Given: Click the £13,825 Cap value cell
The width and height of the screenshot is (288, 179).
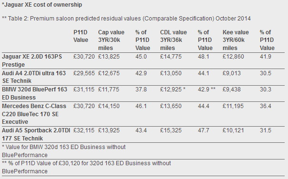Looking at the screenshot, I should pos(109,57).
